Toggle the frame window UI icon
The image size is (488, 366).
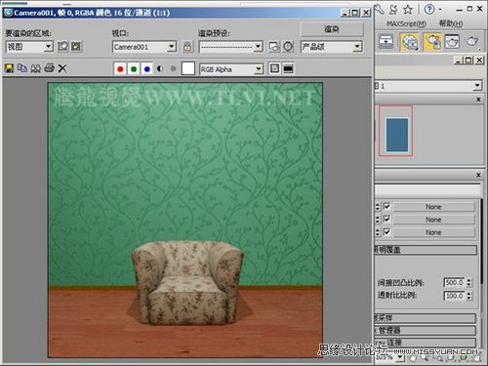pos(288,68)
